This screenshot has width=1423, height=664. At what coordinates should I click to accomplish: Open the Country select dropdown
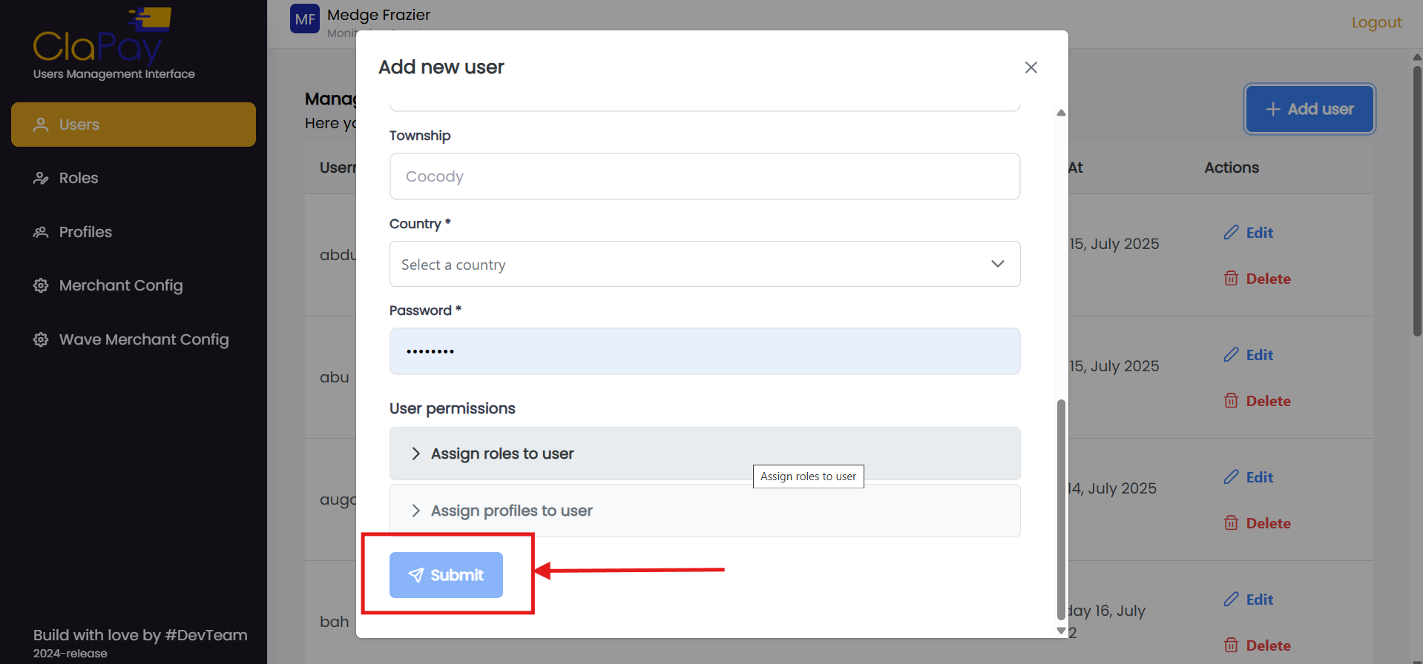coord(704,265)
